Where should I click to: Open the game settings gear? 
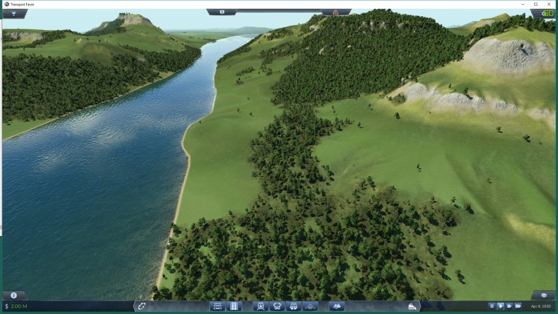(543, 13)
